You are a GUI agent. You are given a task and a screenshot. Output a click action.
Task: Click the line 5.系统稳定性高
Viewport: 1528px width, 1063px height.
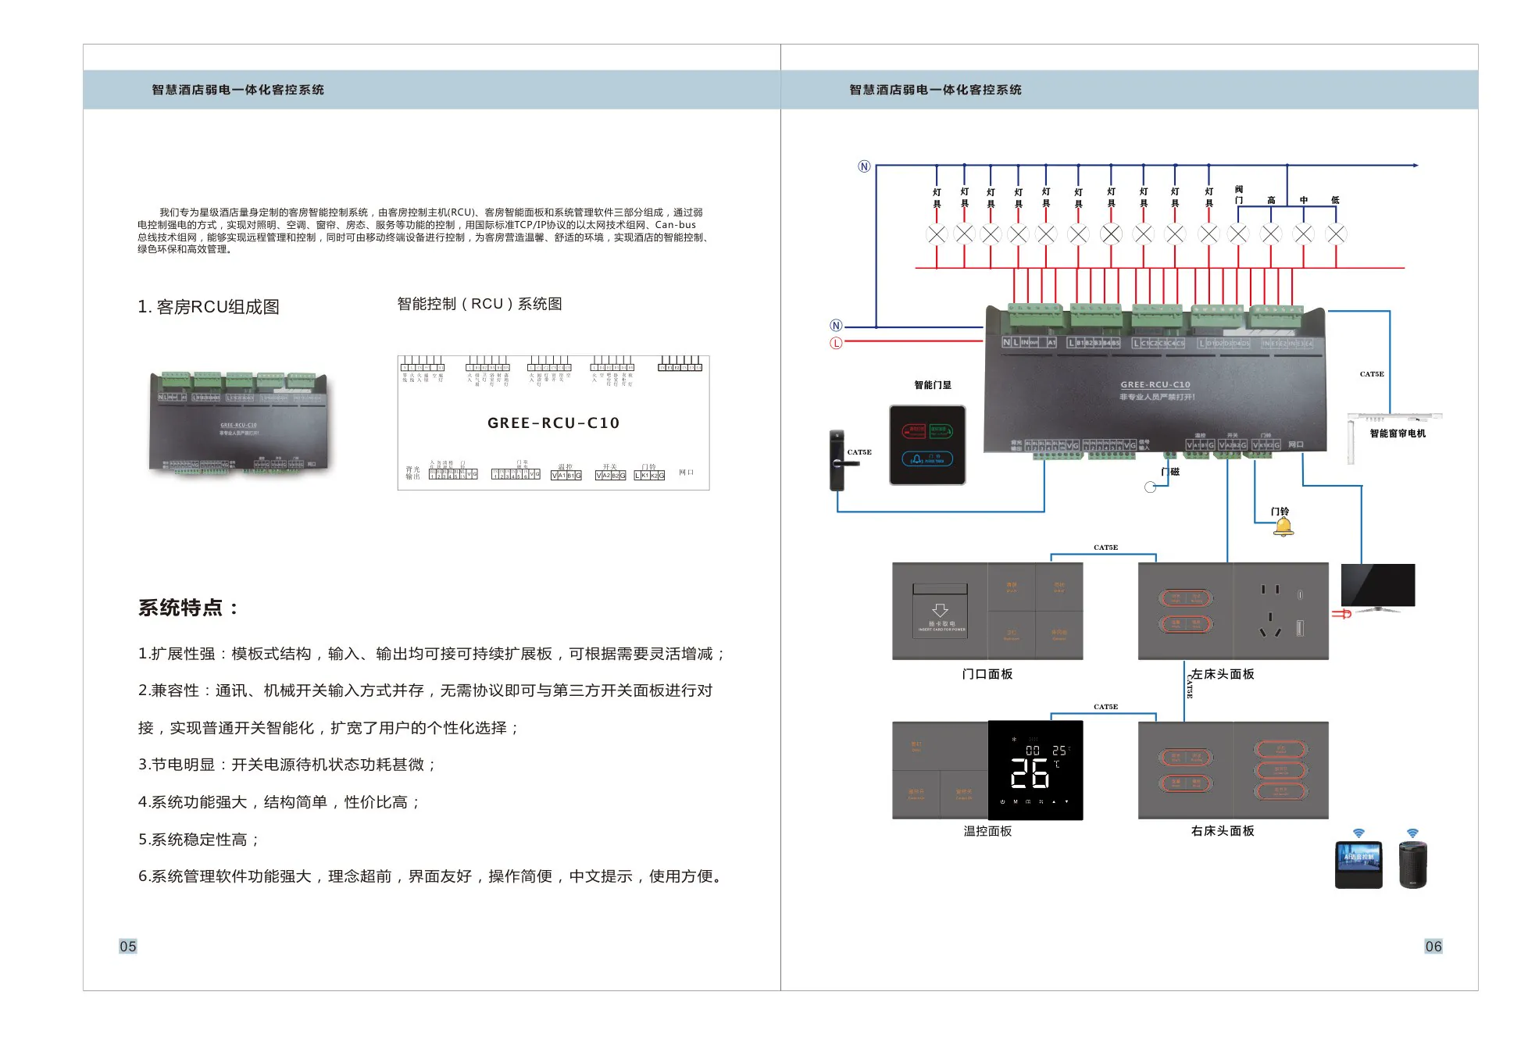(x=198, y=840)
